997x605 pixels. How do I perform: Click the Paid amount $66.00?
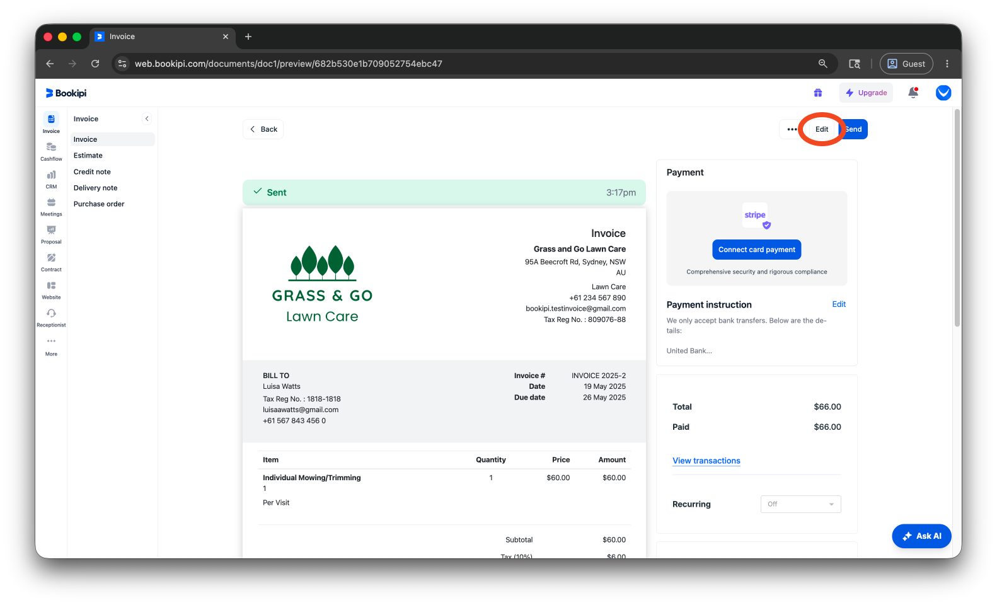point(827,427)
